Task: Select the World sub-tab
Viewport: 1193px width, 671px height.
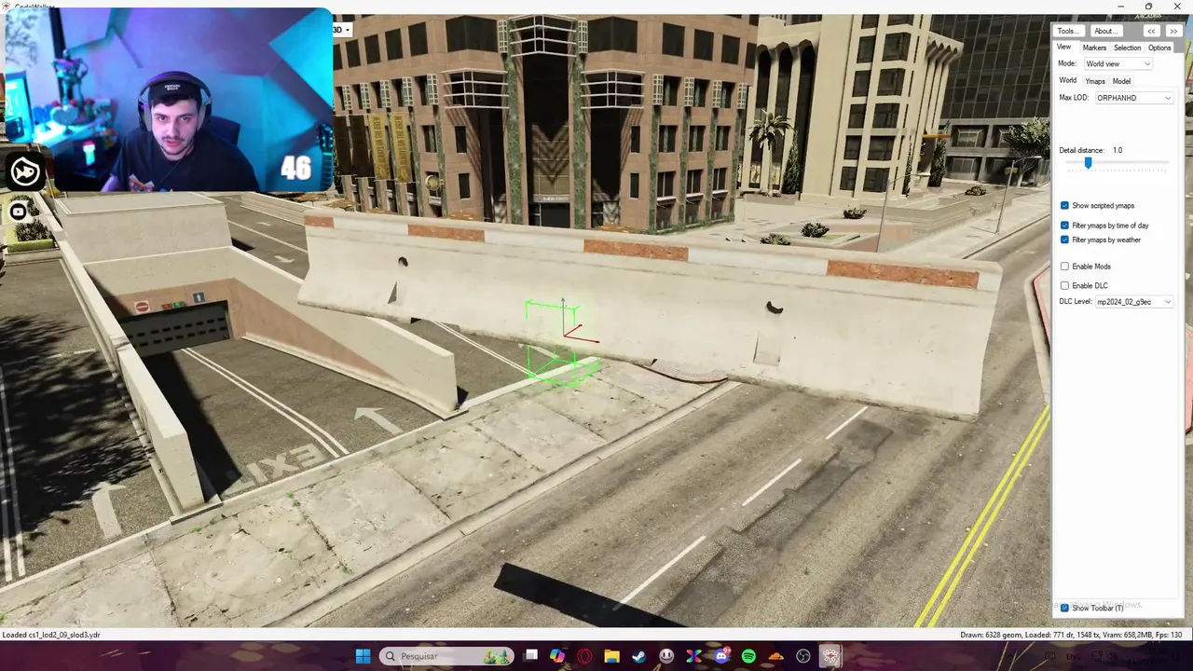Action: pos(1067,81)
